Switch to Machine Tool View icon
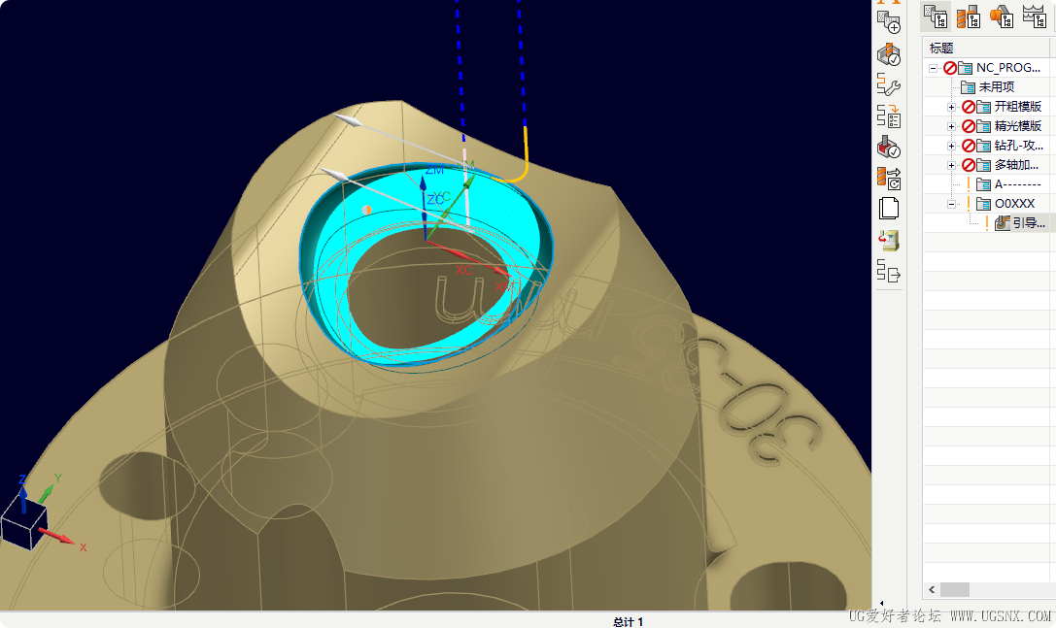 point(969,17)
